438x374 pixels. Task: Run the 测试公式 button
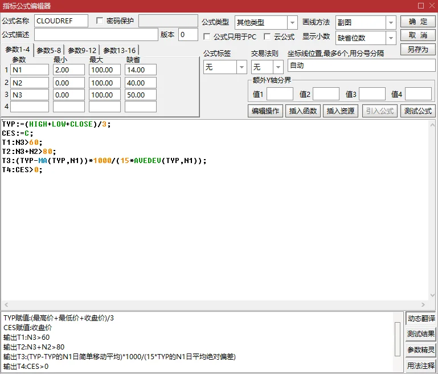(418, 111)
